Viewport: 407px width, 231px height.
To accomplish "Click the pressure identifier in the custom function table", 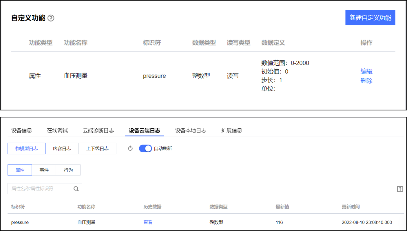I will 154,76.
